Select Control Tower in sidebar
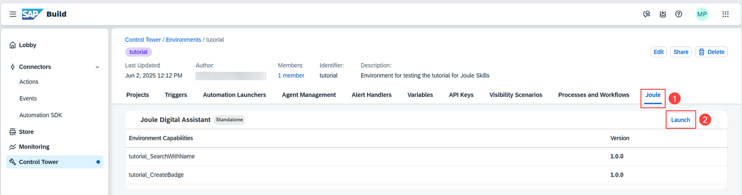Screen dimensions: 742x195 tap(55, 162)
